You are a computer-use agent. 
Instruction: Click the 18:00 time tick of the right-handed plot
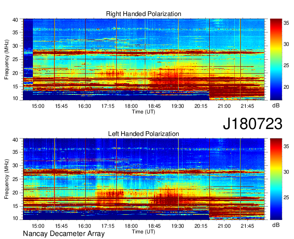131,106
